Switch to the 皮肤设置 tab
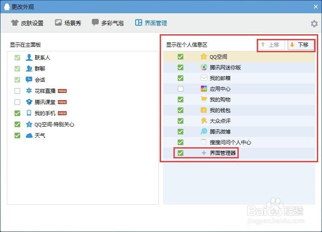Viewport: 322px width, 232px height. [x=27, y=23]
